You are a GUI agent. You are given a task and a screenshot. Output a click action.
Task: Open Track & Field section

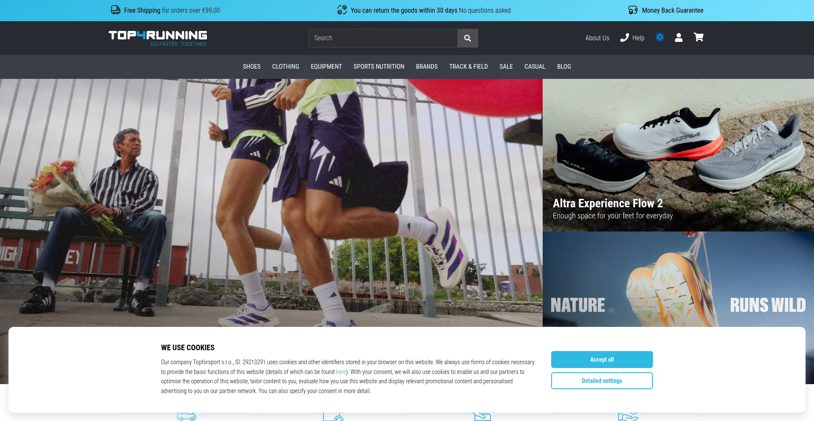[x=468, y=67]
